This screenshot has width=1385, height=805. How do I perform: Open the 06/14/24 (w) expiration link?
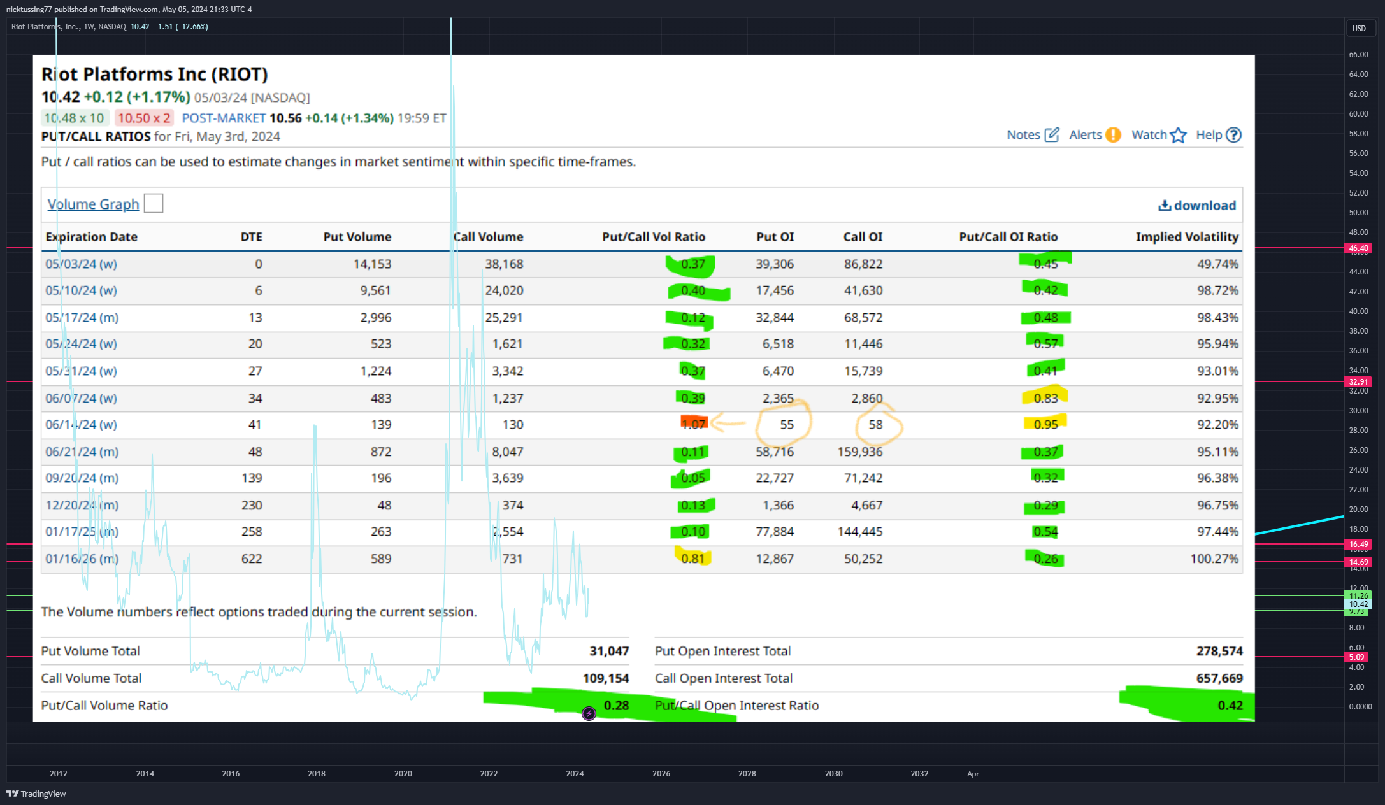[x=81, y=424]
